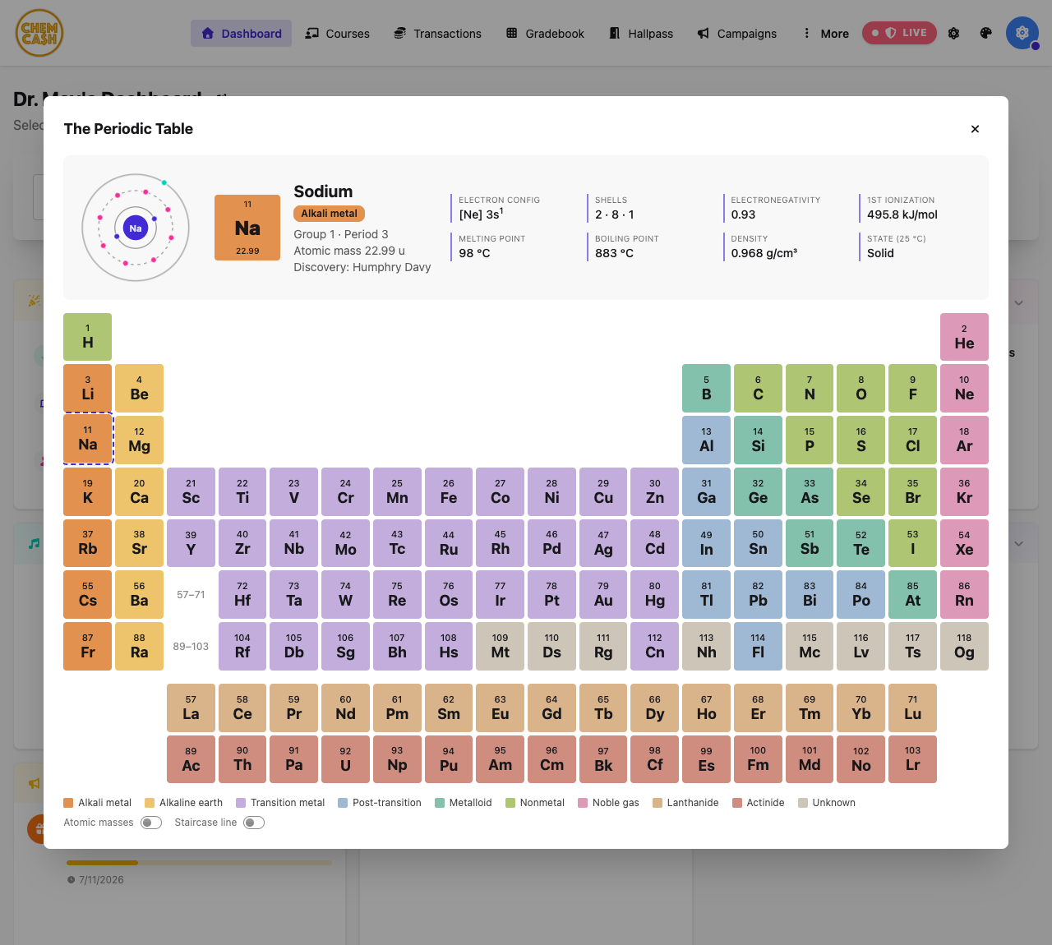The width and height of the screenshot is (1052, 945).
Task: Click the Sodium atom shell diagram
Action: click(136, 228)
